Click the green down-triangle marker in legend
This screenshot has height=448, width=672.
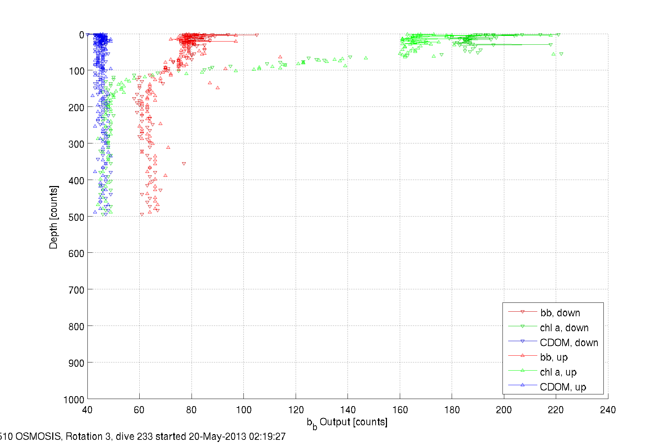[x=522, y=326]
